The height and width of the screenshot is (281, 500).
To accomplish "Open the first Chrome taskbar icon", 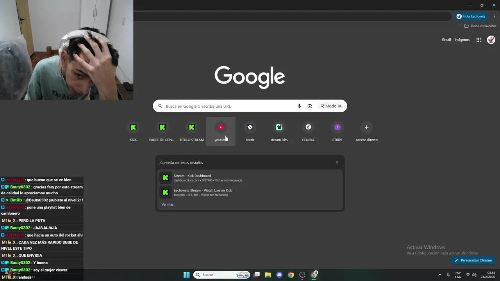I will (x=291, y=275).
